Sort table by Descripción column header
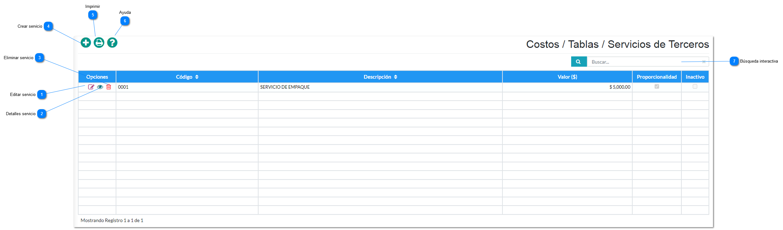This screenshot has width=783, height=230. [380, 77]
